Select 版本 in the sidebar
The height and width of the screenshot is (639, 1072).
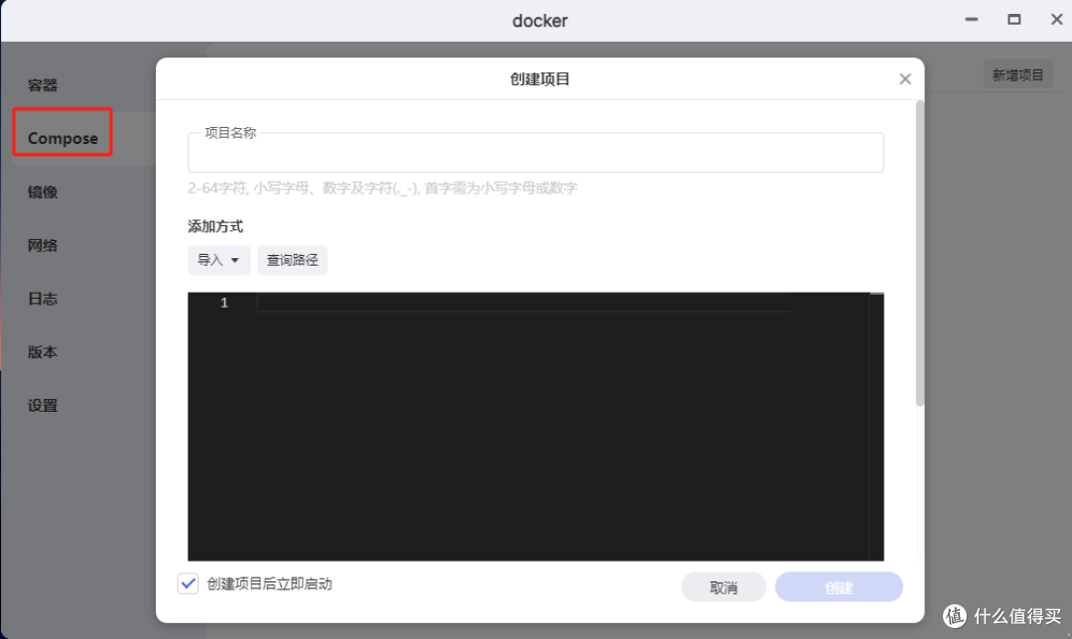[x=43, y=352]
